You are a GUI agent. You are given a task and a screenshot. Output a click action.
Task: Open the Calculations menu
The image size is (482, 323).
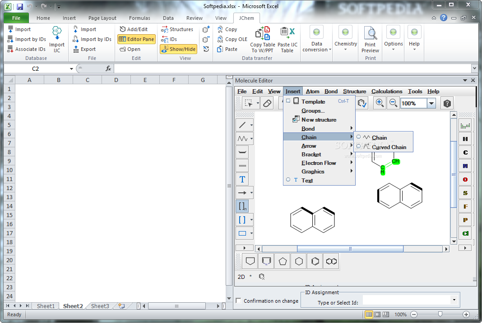pos(387,91)
